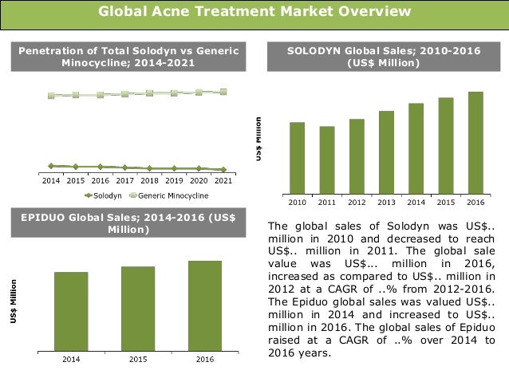Screen dimensions: 509x382
Task: Click the 2016 bar in the EPIDUO sales chart
Action: tap(205, 305)
